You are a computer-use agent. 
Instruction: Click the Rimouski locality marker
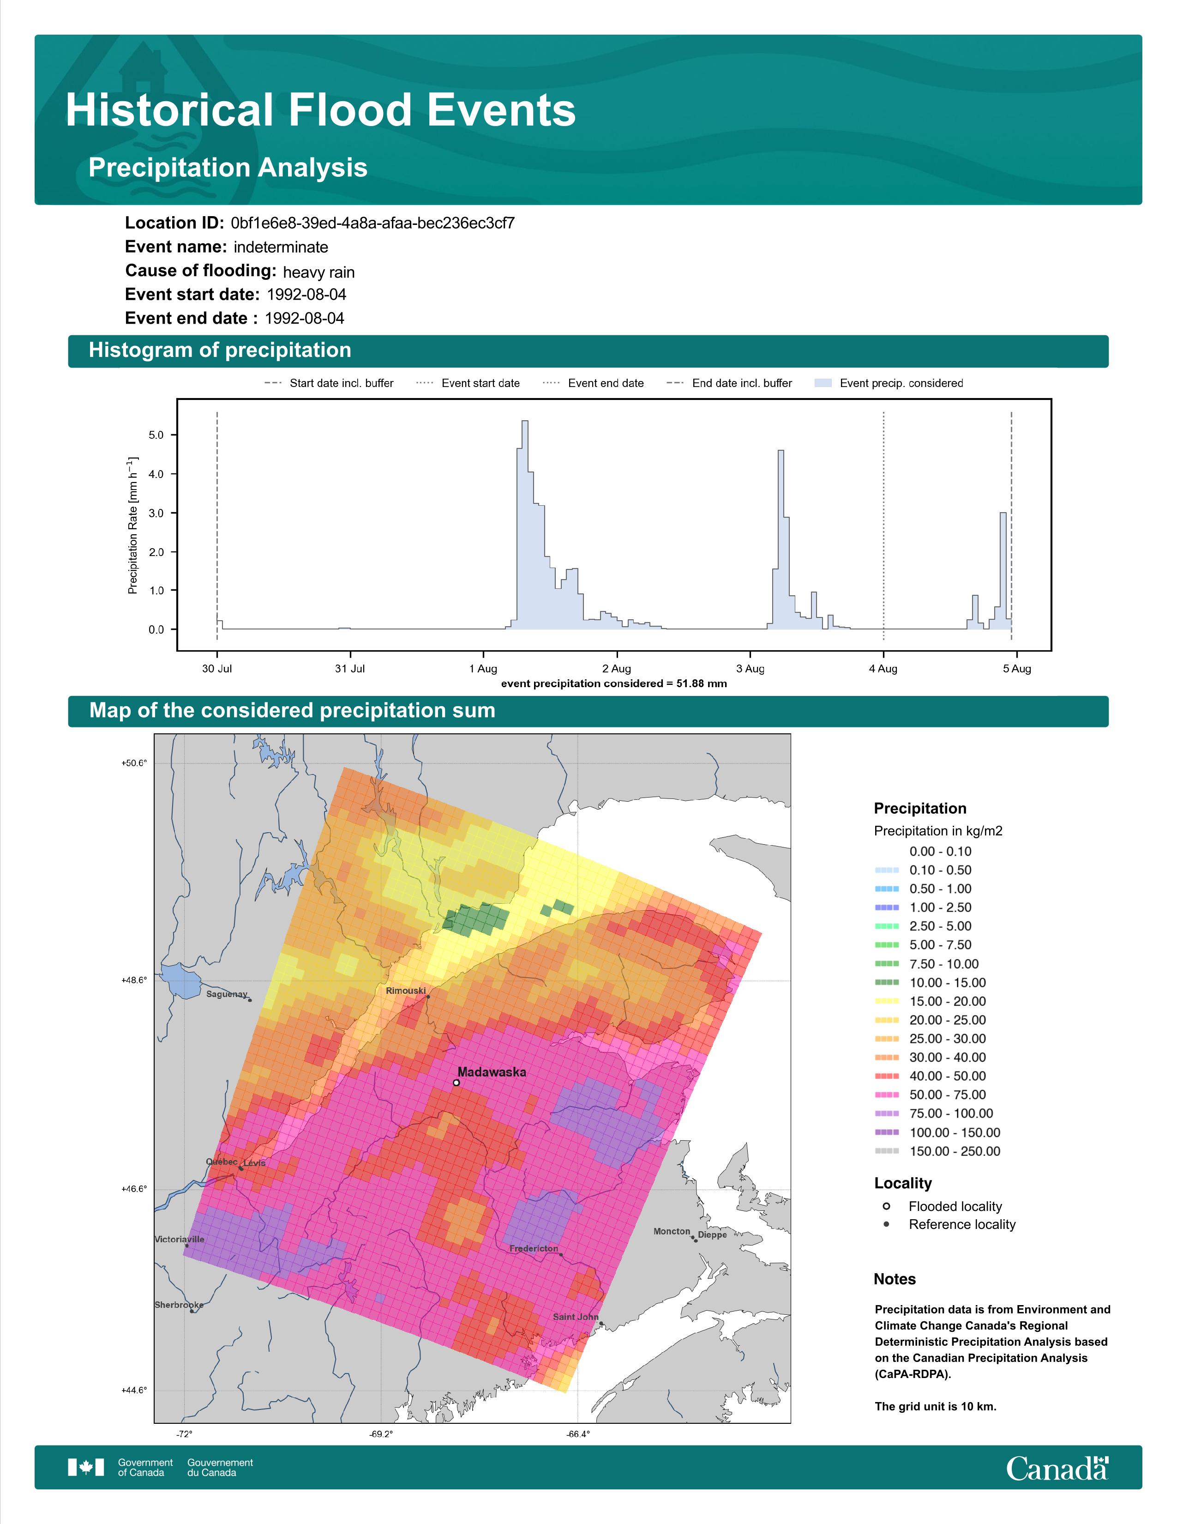428,997
